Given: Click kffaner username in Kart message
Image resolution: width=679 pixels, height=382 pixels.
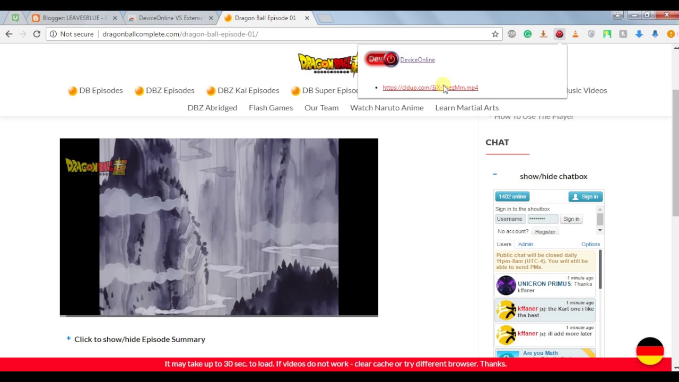Looking at the screenshot, I should click(x=528, y=309).
